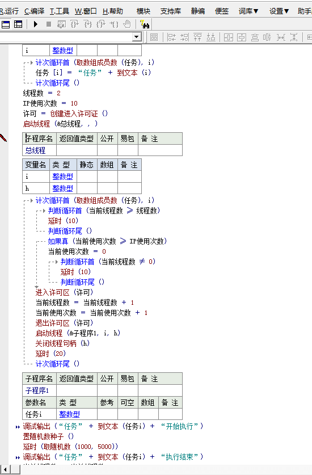
Task: Click the 模块 button
Action: click(144, 11)
